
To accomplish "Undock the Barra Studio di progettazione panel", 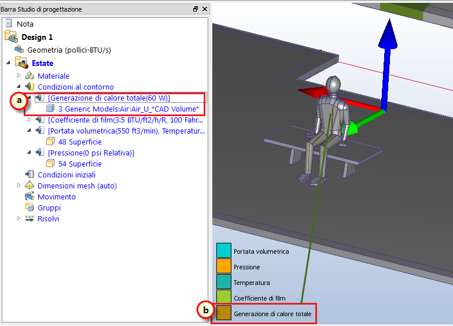I will click(196, 9).
